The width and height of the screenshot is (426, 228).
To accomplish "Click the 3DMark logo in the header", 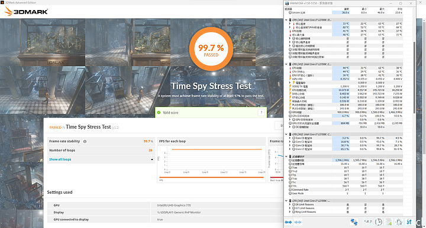I will 27,11.
